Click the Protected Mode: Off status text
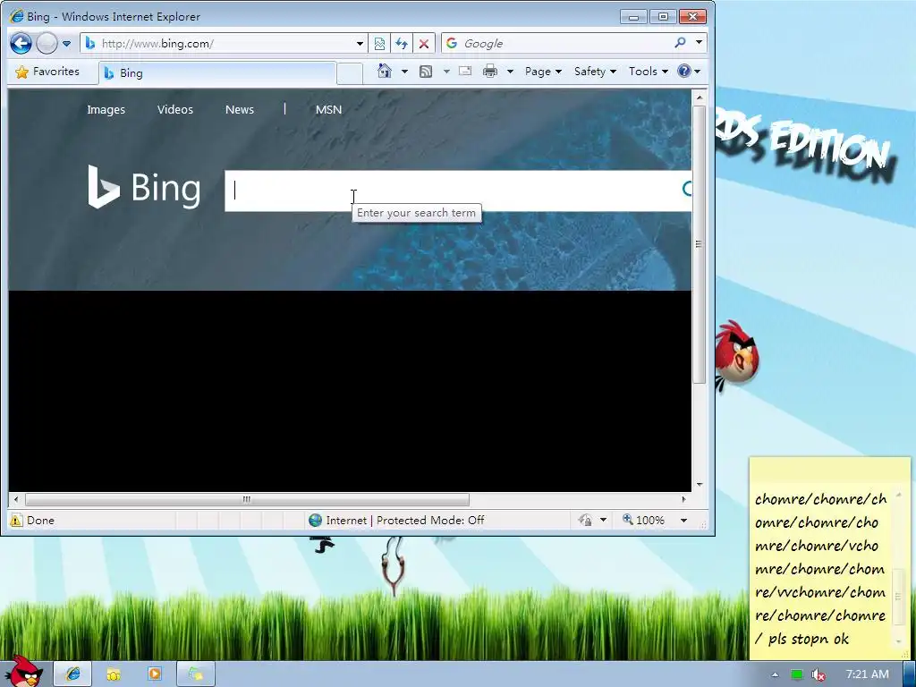Image resolution: width=916 pixels, height=687 pixels. click(430, 520)
